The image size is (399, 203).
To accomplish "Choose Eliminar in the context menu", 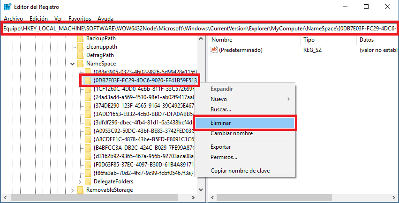I will (x=245, y=123).
